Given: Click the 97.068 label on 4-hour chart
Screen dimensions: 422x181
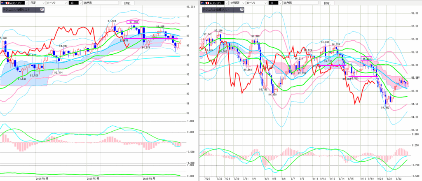Looking at the screenshot, I should (256, 36).
